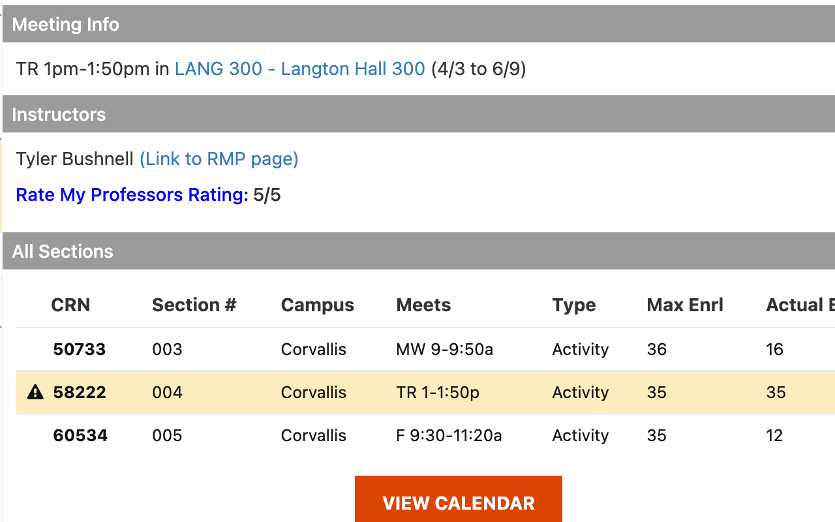Select CRN 58222 highlighted row
The image size is (835, 522).
point(425,392)
